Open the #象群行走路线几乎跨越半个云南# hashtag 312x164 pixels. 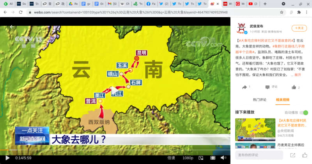[x=270, y=49]
